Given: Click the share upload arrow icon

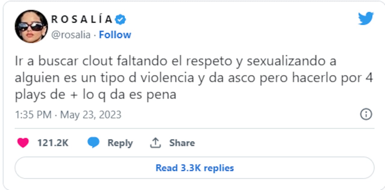Looking at the screenshot, I should [155, 143].
